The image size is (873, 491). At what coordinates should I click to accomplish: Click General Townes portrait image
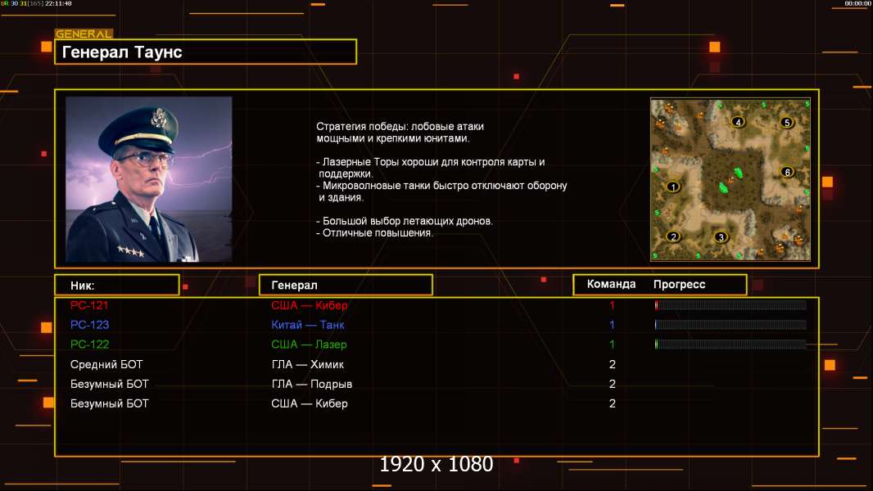coord(149,179)
